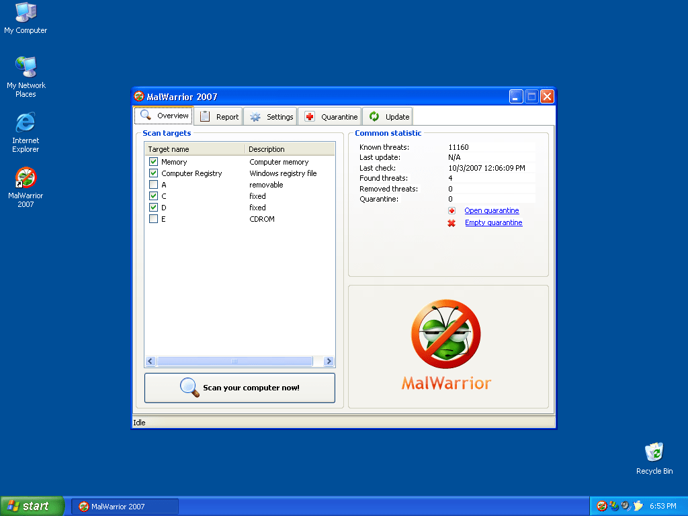Go to the Update tab
The height and width of the screenshot is (516, 688).
click(x=389, y=116)
